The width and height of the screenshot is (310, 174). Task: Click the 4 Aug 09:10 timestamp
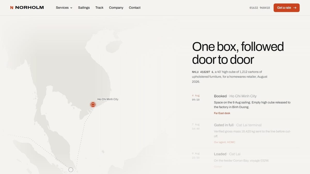pos(196,97)
